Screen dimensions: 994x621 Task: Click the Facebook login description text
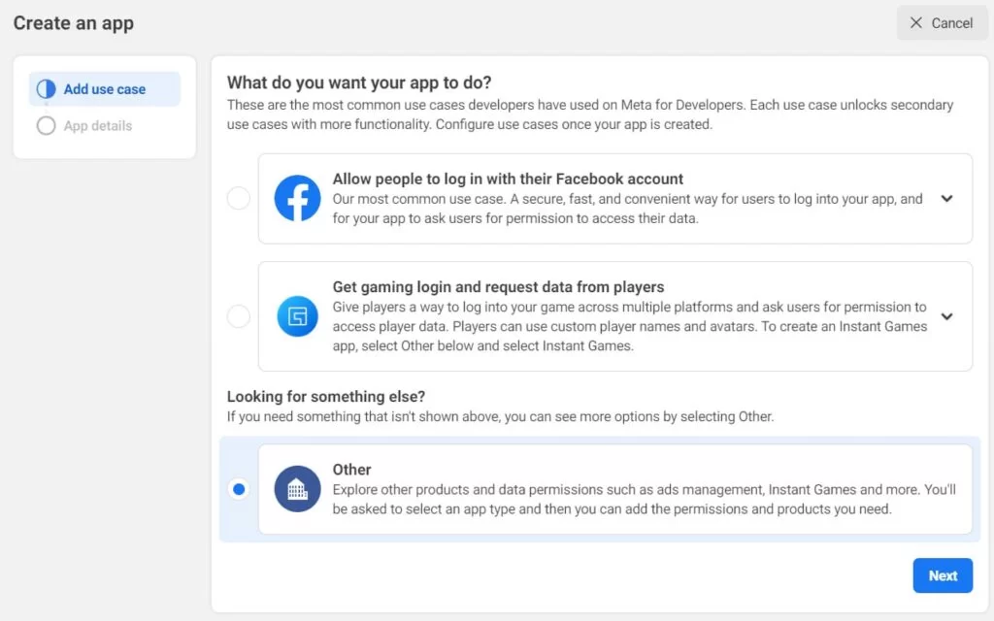pyautogui.click(x=628, y=209)
